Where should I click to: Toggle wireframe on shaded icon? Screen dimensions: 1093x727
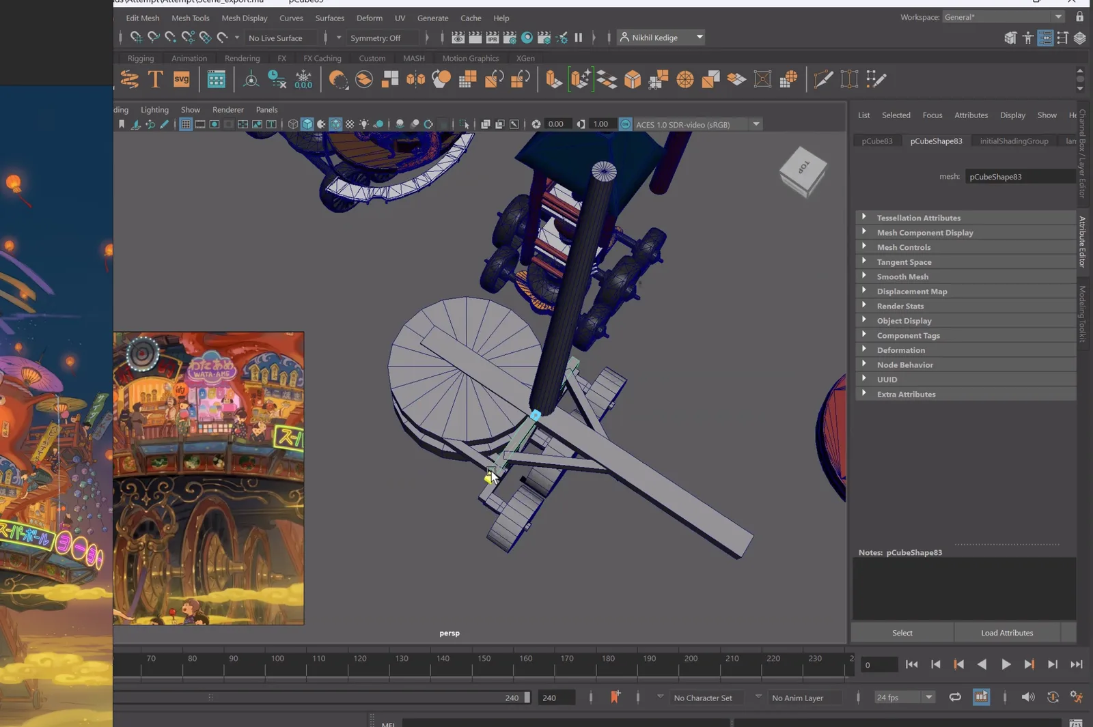[x=335, y=124]
